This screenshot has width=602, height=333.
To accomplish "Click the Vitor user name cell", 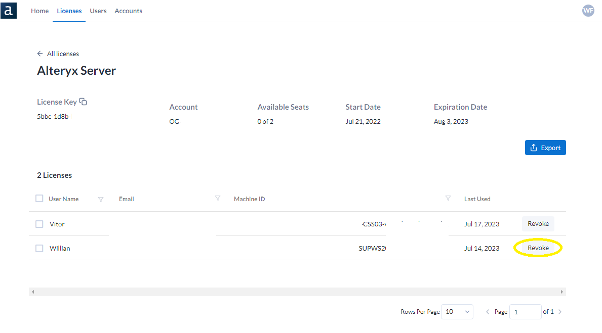I will 57,224.
